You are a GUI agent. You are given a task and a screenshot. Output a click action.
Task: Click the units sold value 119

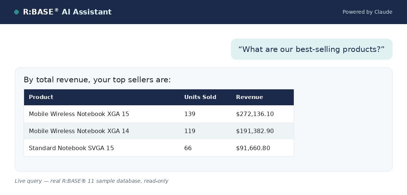[x=190, y=131]
